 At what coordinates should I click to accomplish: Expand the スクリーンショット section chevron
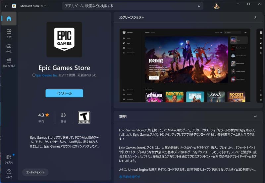click(x=255, y=18)
